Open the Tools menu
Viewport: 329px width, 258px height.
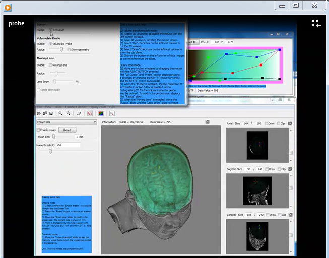(58, 107)
